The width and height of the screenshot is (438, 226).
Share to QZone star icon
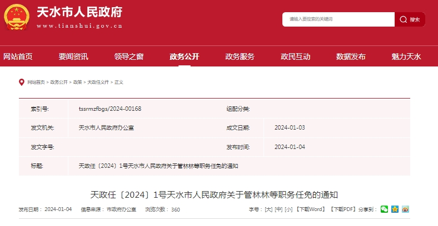(395, 209)
